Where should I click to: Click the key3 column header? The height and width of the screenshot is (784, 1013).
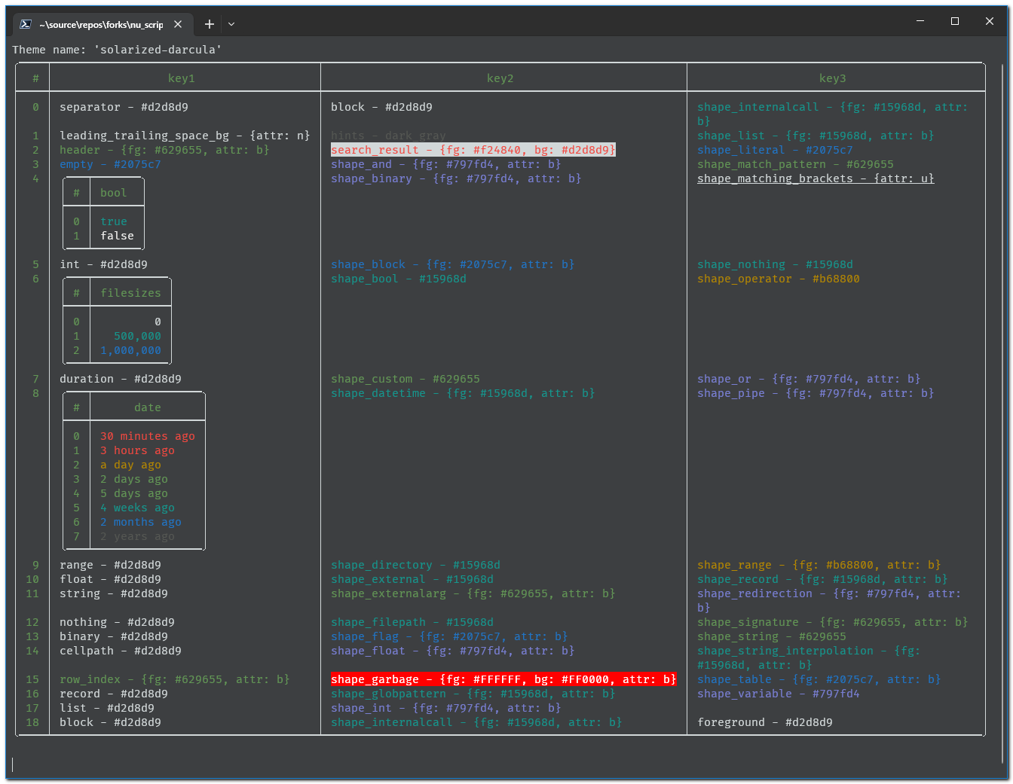click(833, 78)
